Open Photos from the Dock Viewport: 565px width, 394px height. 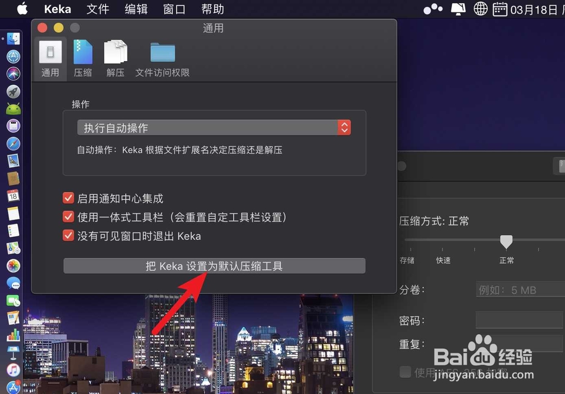pos(14,266)
